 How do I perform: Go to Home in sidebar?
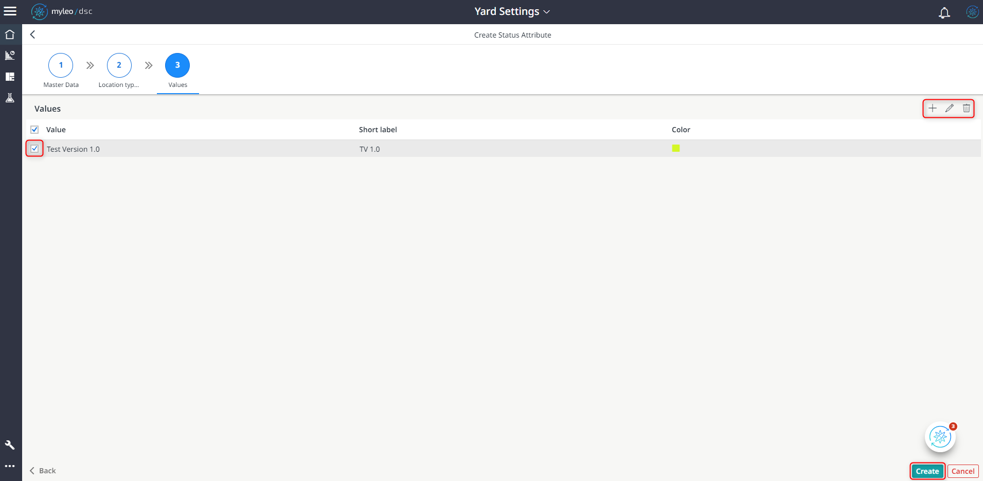10,34
